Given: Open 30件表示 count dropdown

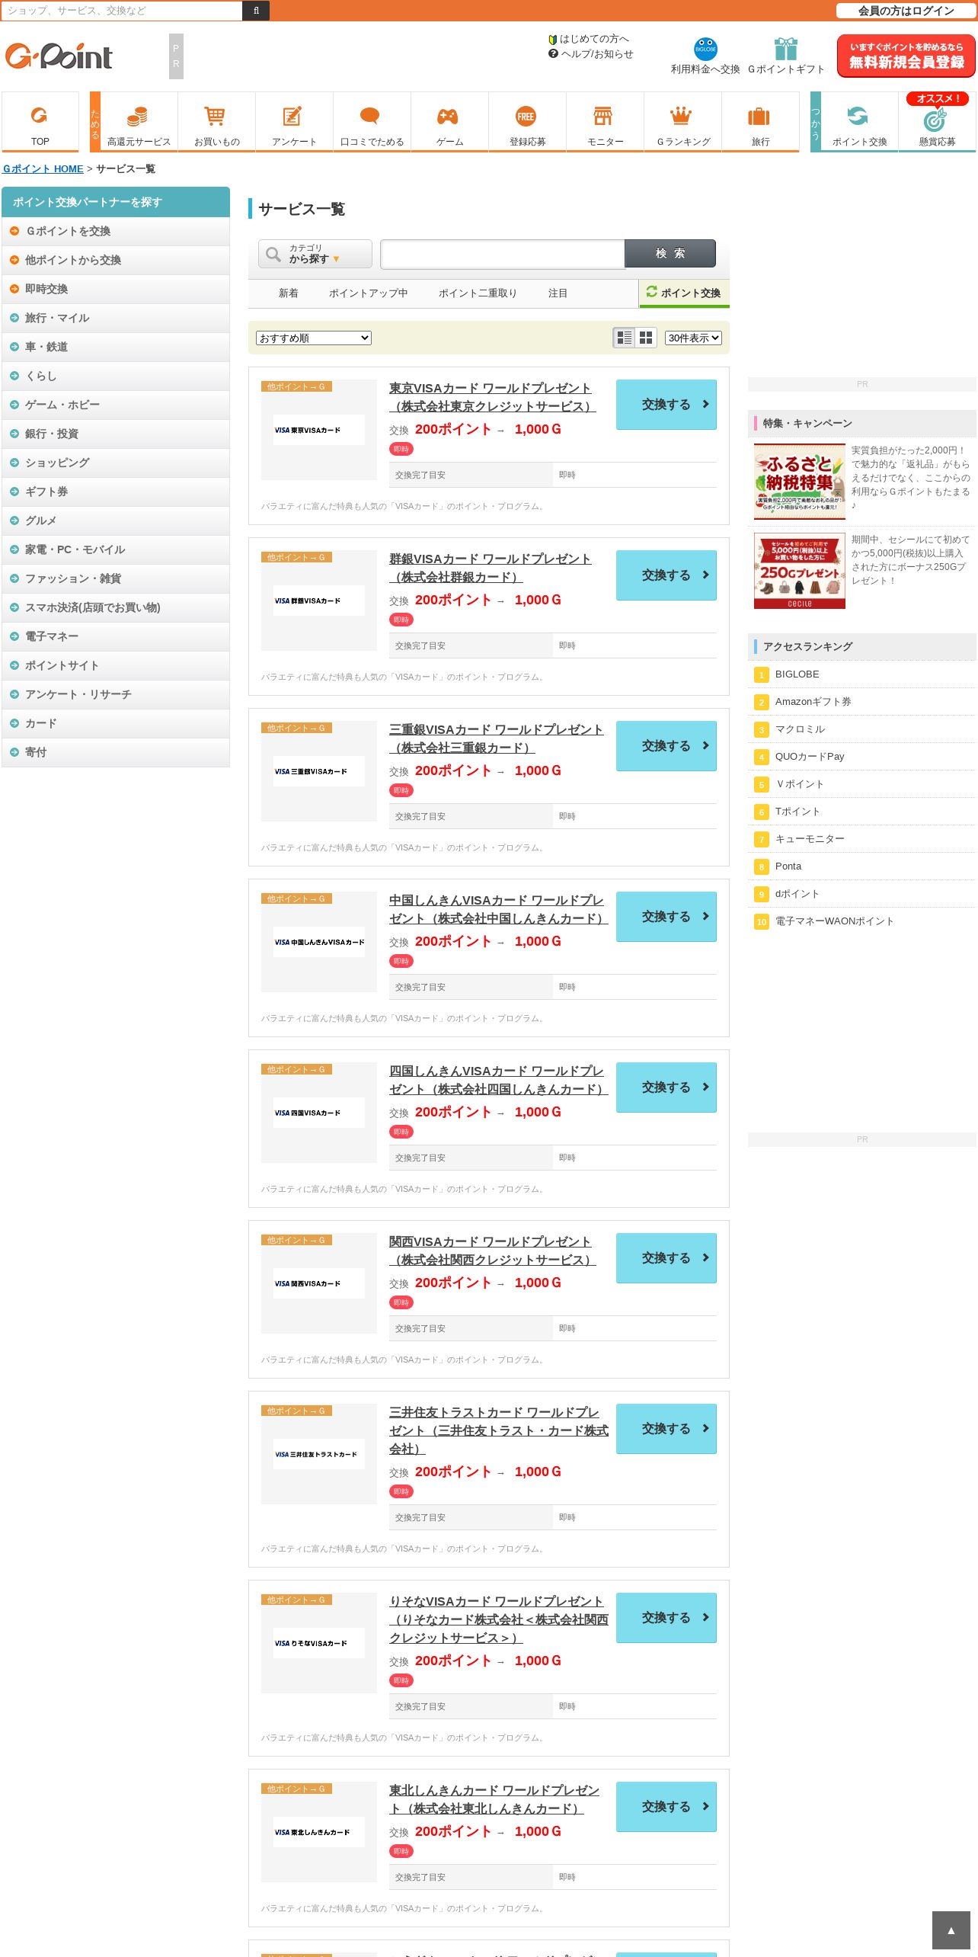Looking at the screenshot, I should click(x=693, y=338).
